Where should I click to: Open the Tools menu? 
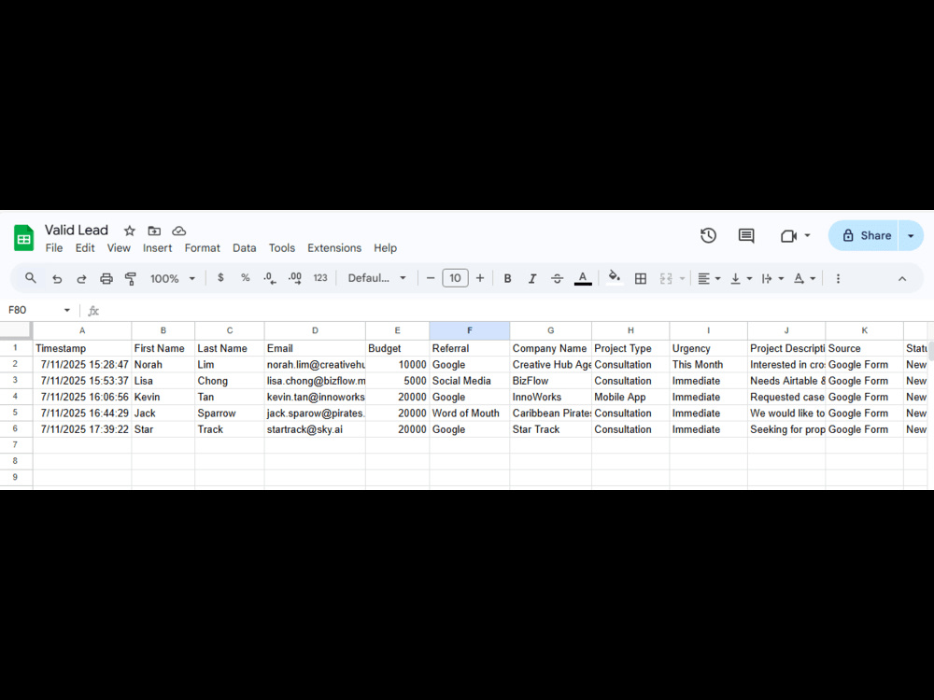point(282,248)
